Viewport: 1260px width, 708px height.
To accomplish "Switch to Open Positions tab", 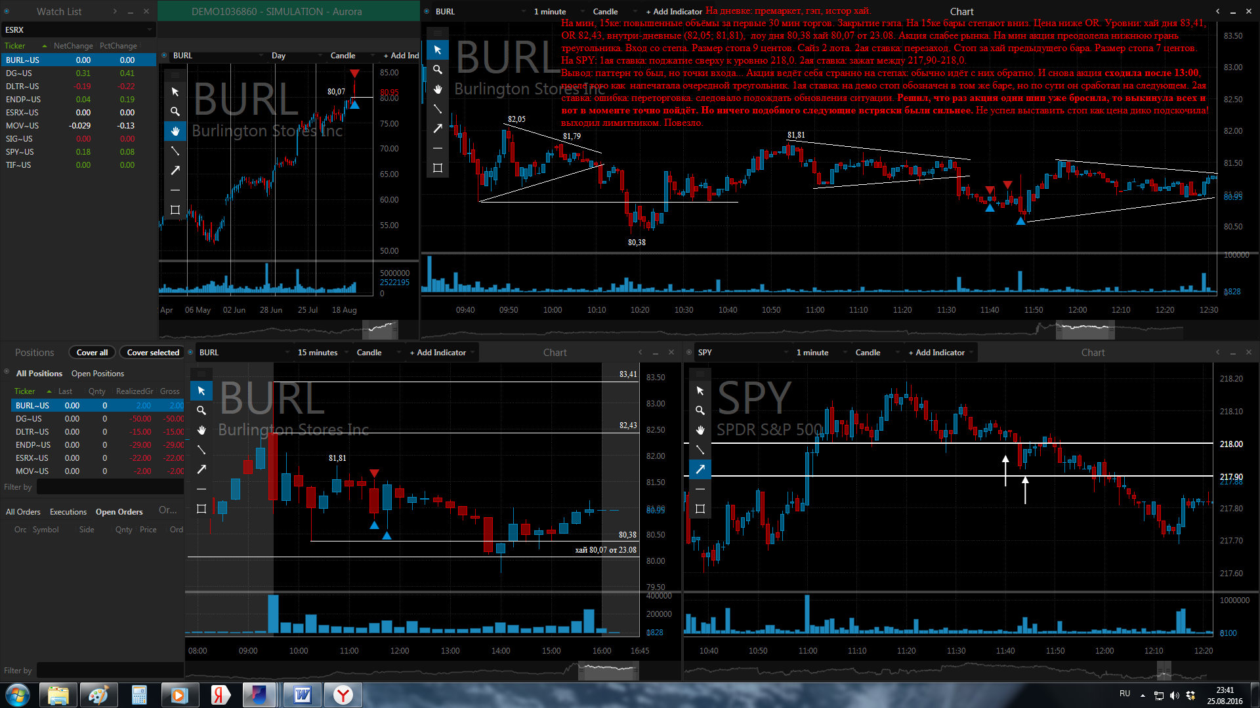I will coord(98,374).
